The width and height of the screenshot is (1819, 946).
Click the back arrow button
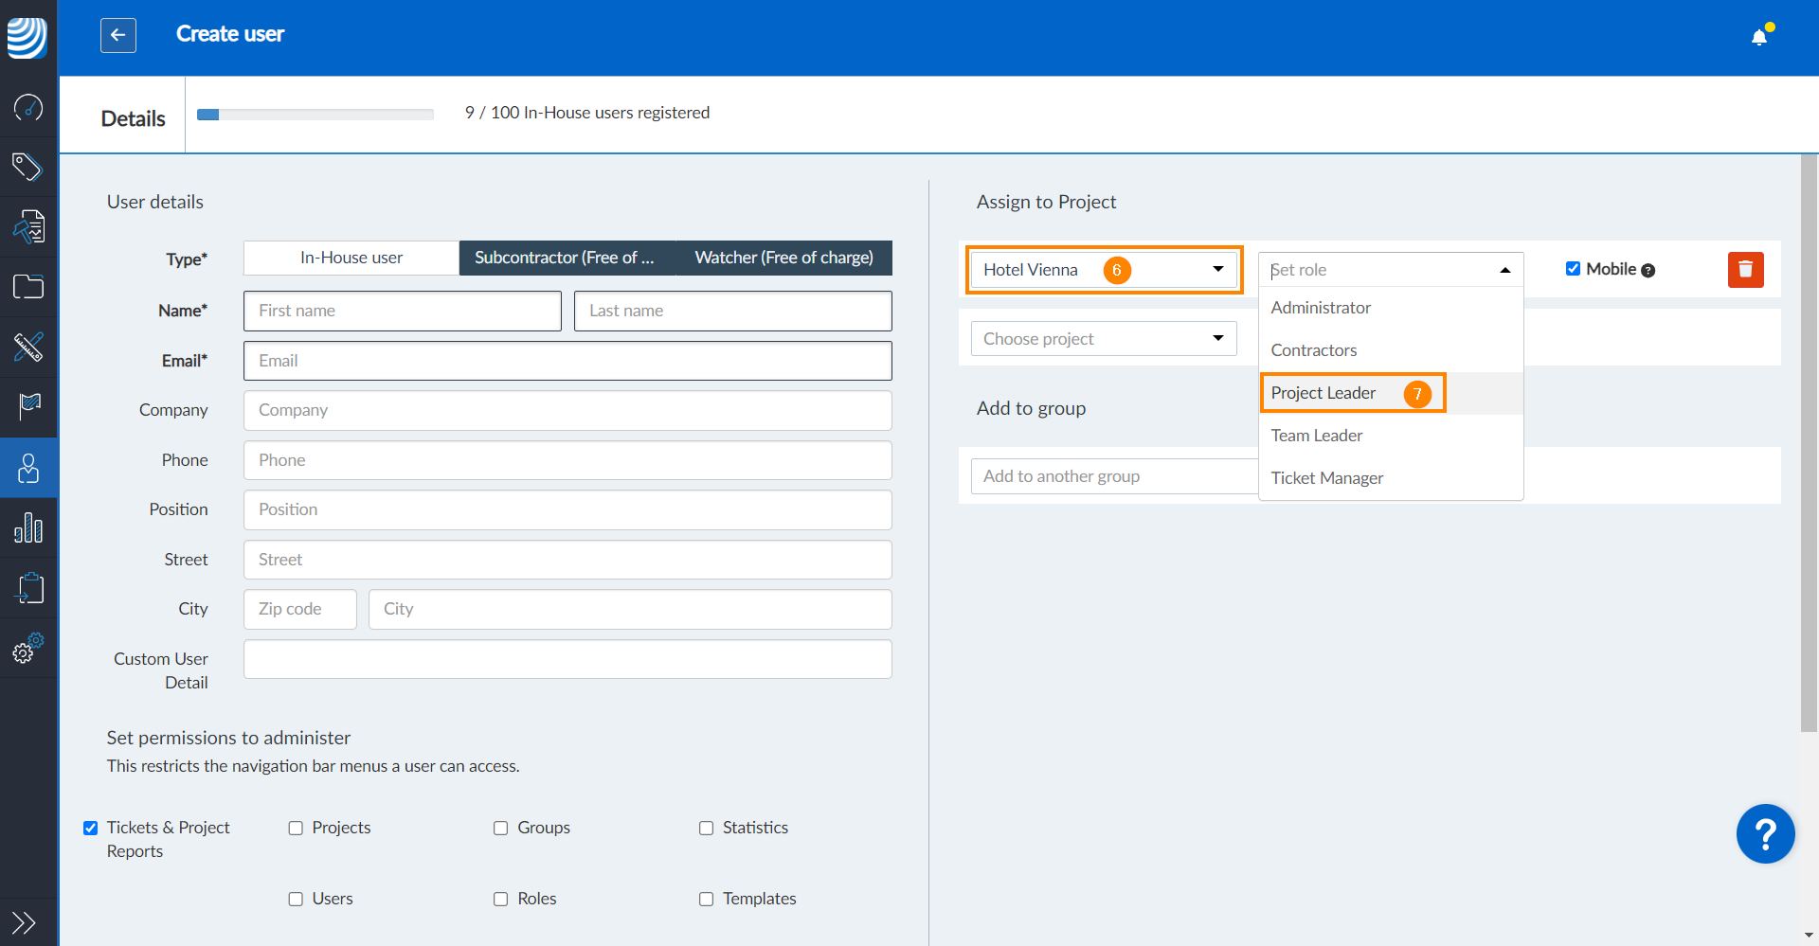[x=117, y=35]
